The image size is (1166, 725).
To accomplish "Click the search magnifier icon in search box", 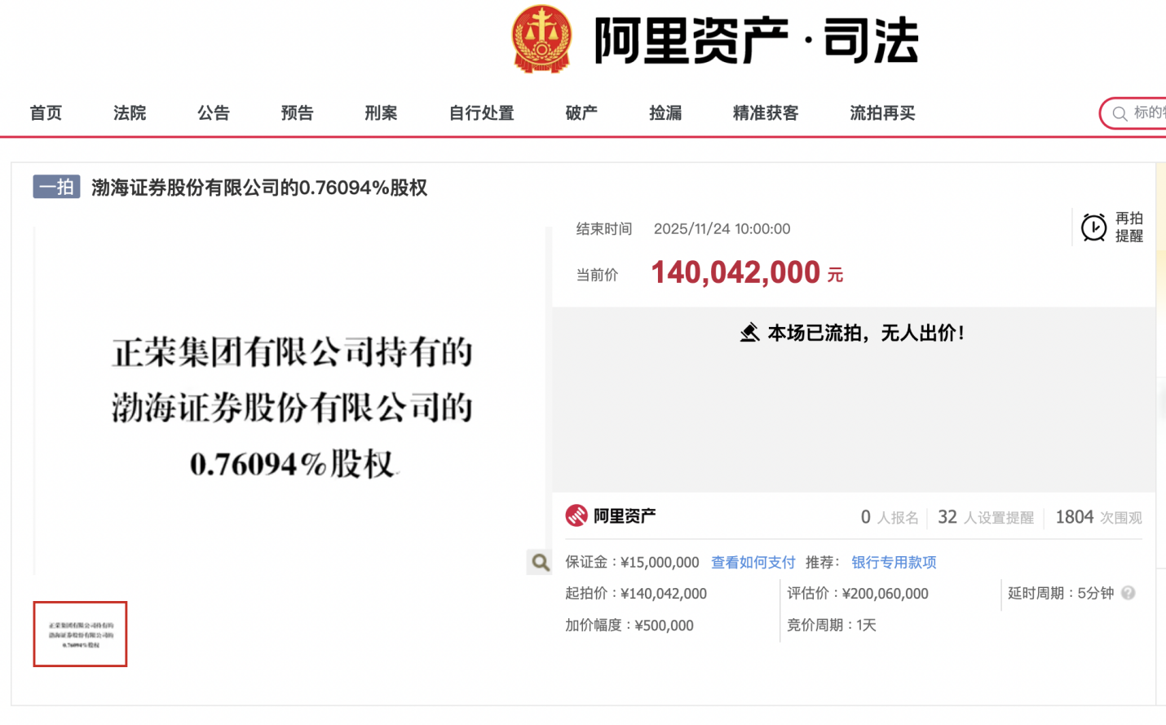I will (1120, 113).
